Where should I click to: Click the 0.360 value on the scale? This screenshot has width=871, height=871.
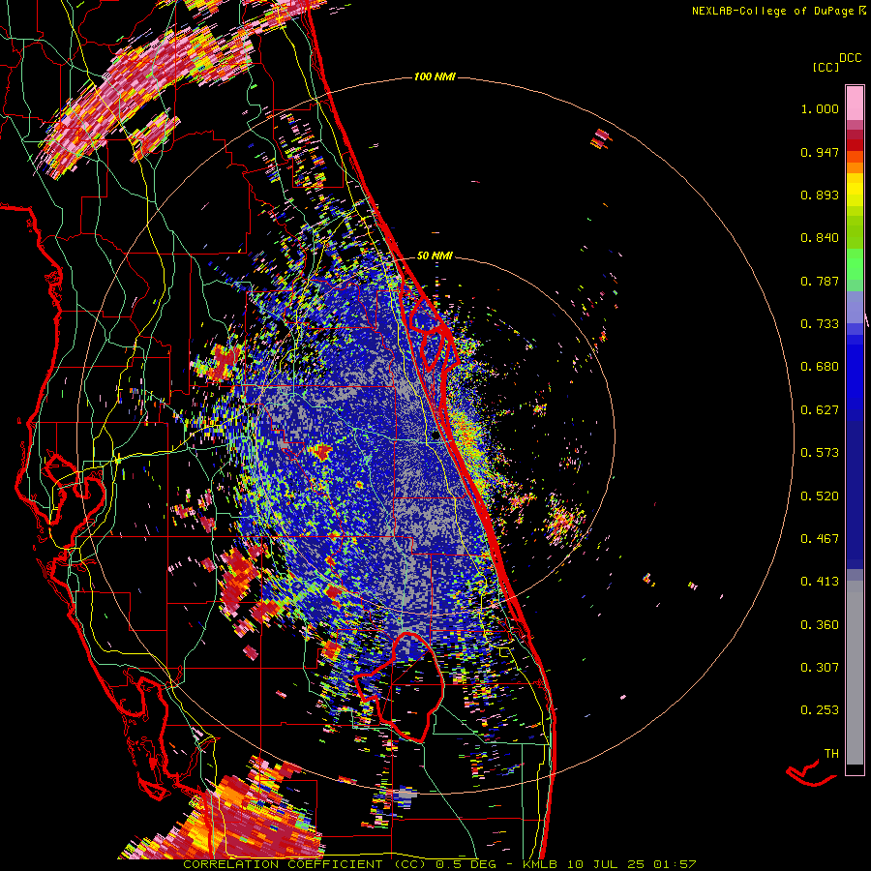tap(820, 625)
